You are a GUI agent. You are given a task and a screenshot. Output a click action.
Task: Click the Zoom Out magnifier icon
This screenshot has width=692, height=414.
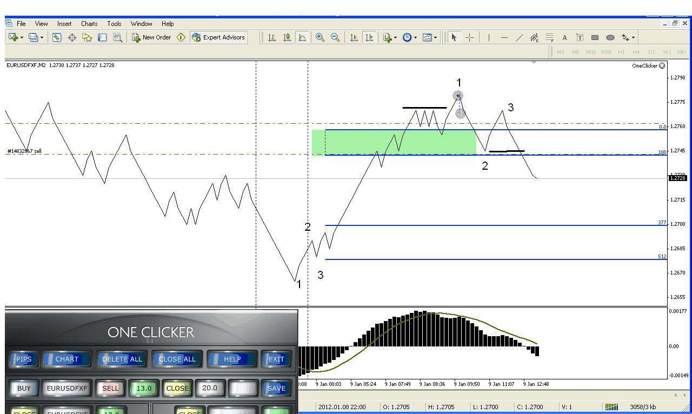point(335,37)
